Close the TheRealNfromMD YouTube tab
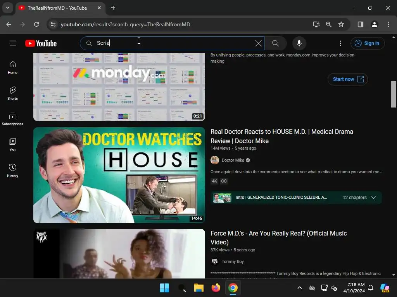This screenshot has height=297, width=397. point(99,8)
